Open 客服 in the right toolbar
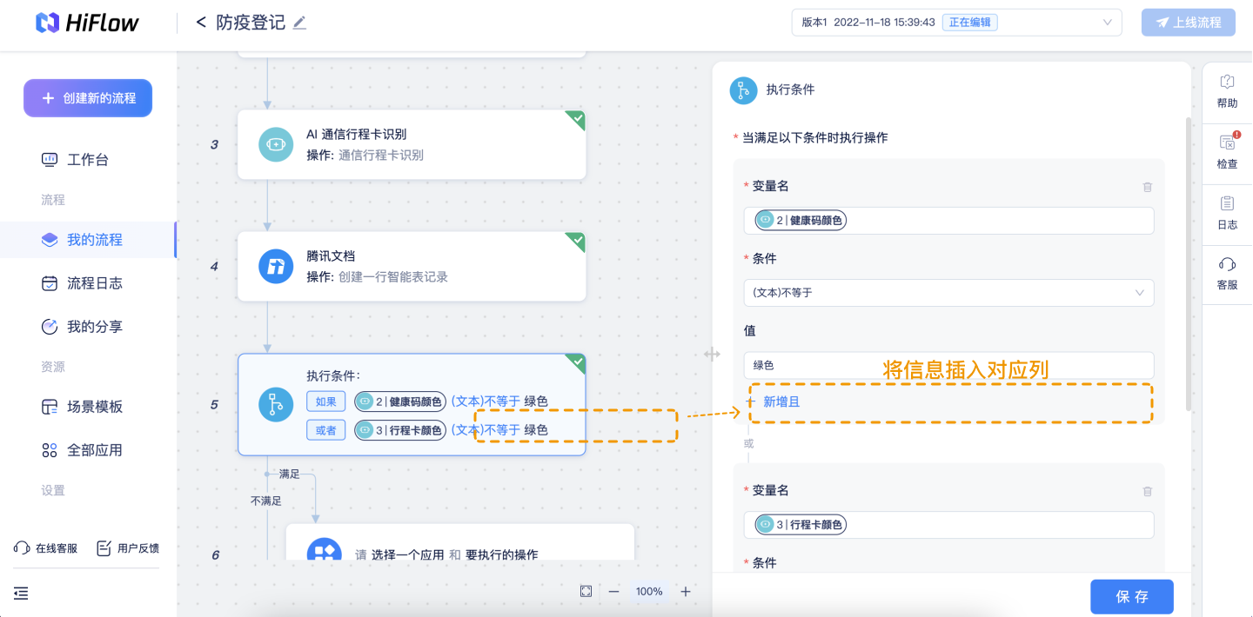This screenshot has width=1253, height=617. [x=1227, y=274]
